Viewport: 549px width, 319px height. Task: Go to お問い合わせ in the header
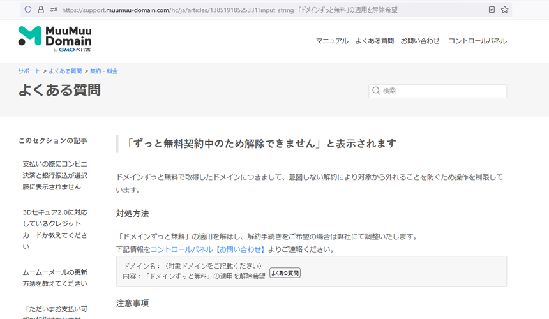[x=420, y=41]
